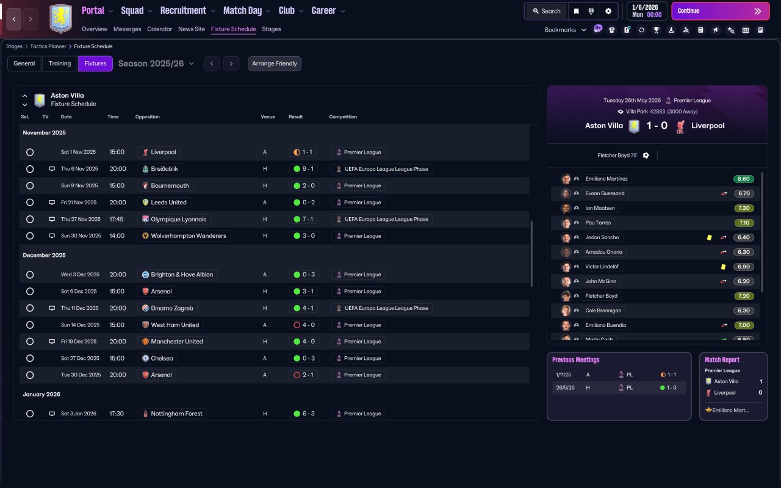Open the world globe icon in top bar
This screenshot has height=488, width=781.
coord(591,11)
